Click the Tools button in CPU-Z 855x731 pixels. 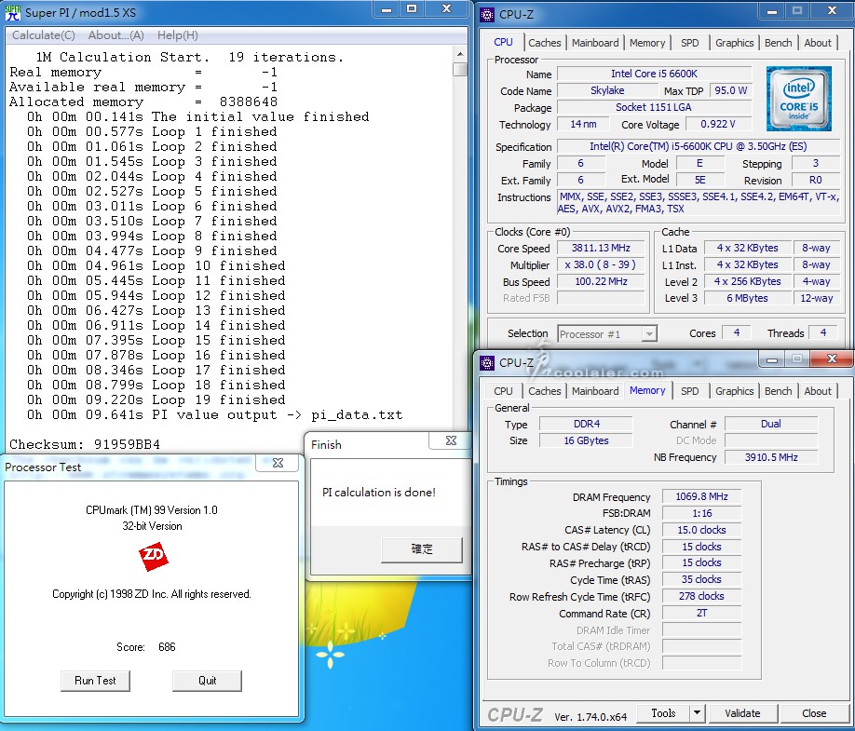[663, 713]
